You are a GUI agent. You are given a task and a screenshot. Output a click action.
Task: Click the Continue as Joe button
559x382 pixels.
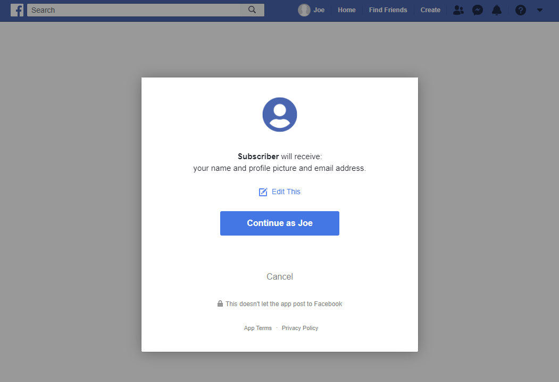(x=280, y=223)
